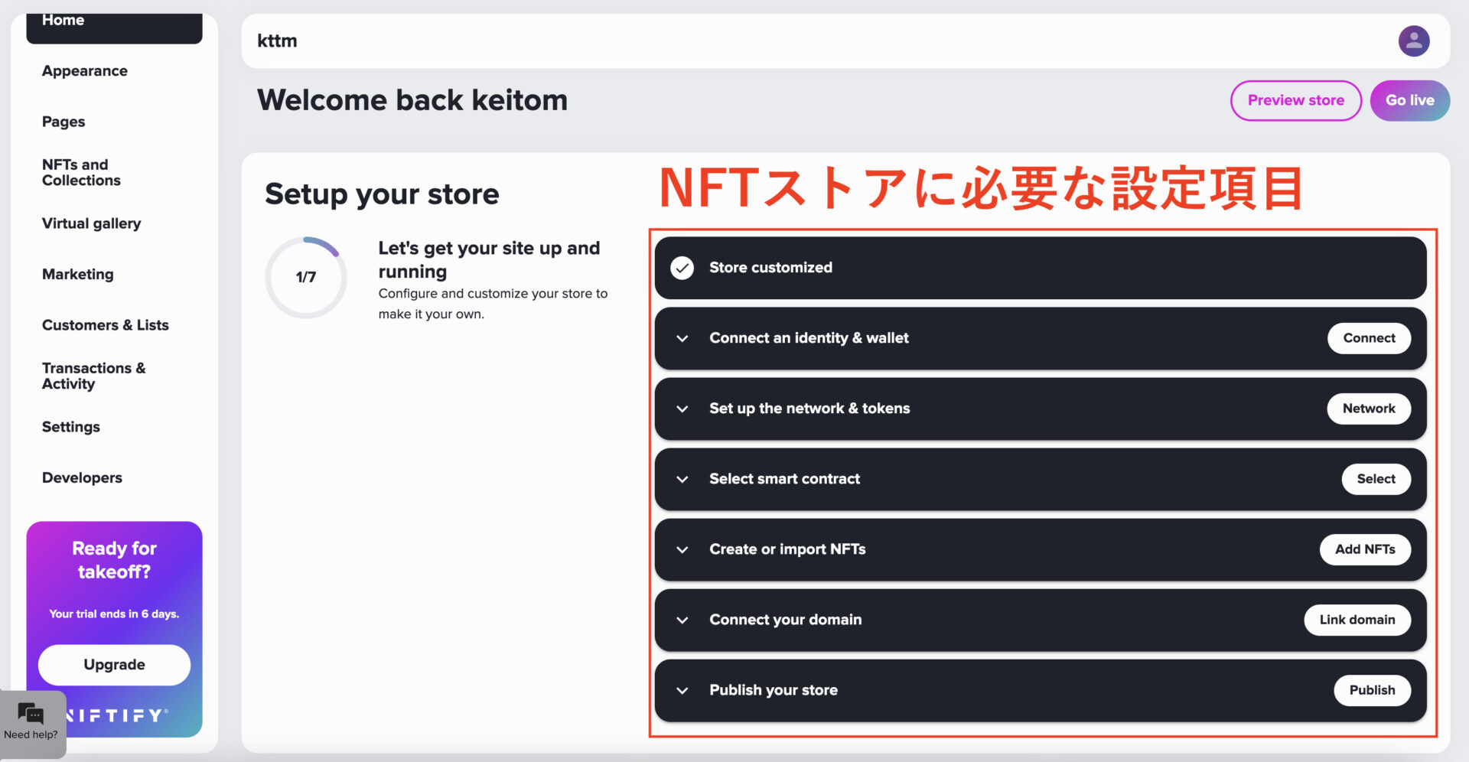Click the Upgrade button

point(114,664)
